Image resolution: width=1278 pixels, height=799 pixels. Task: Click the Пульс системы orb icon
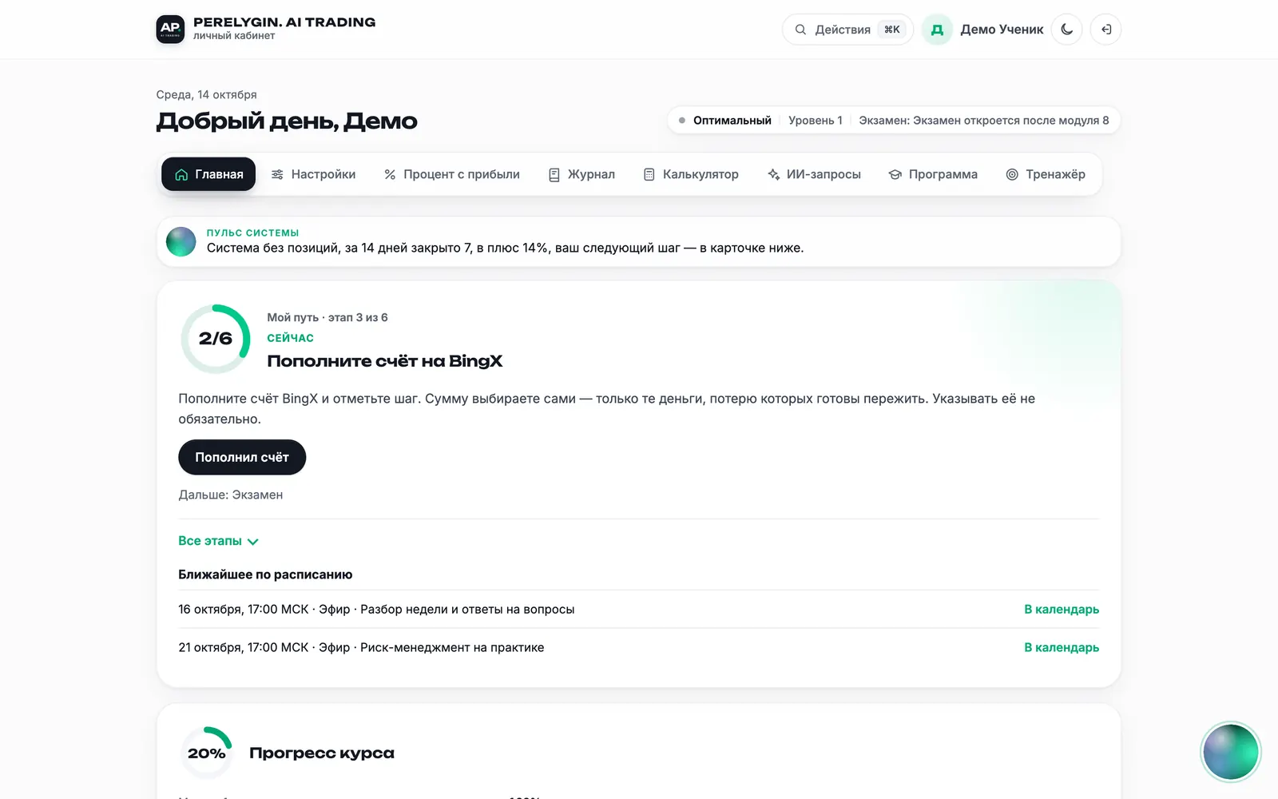[x=181, y=241]
